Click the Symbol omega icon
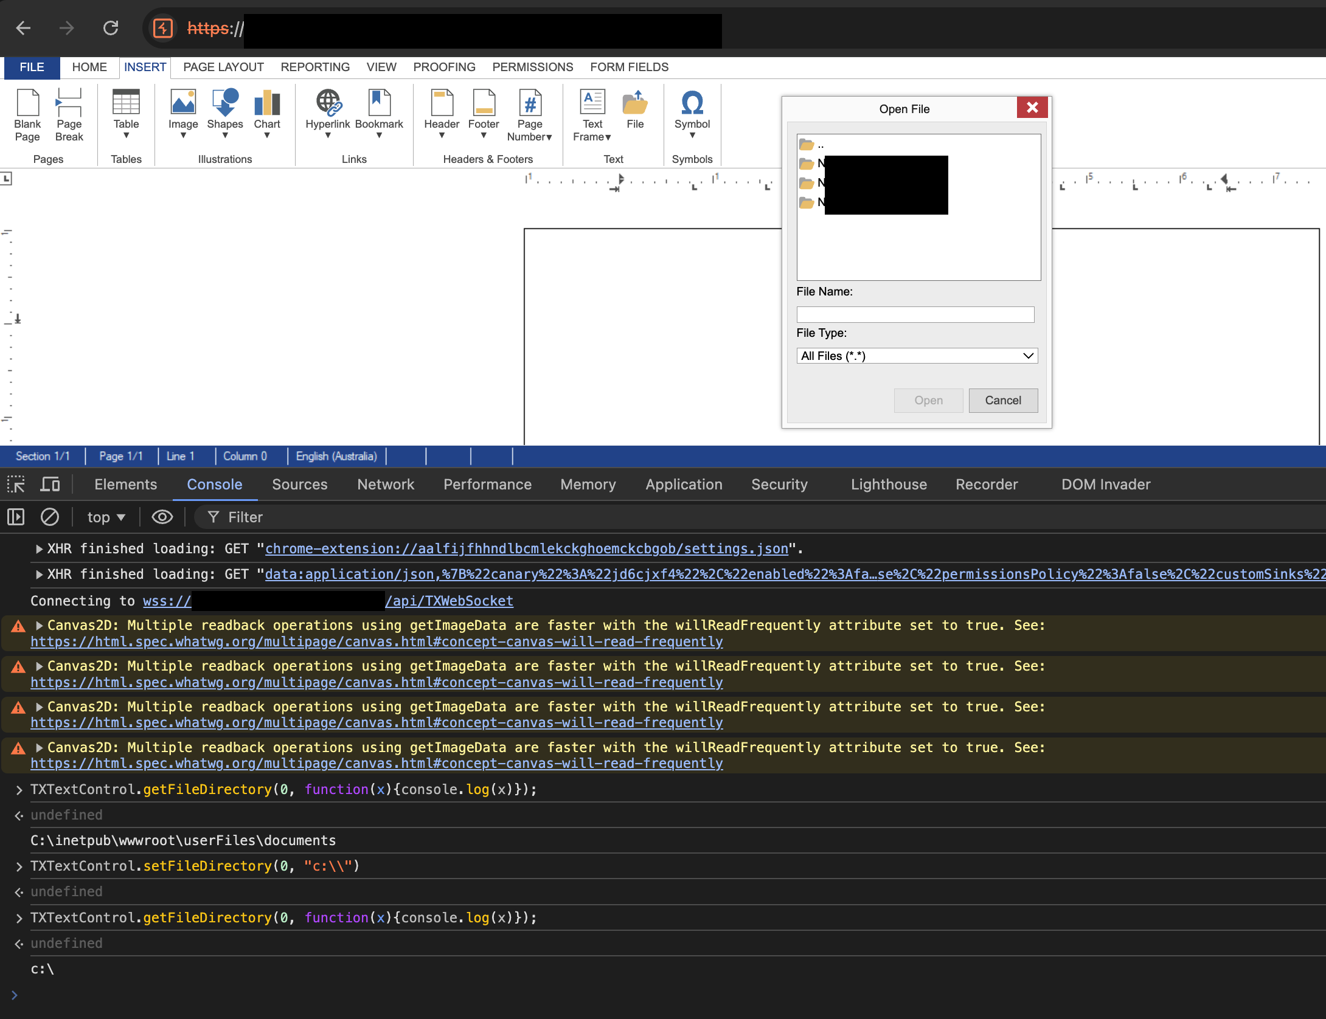This screenshot has width=1326, height=1019. (692, 103)
